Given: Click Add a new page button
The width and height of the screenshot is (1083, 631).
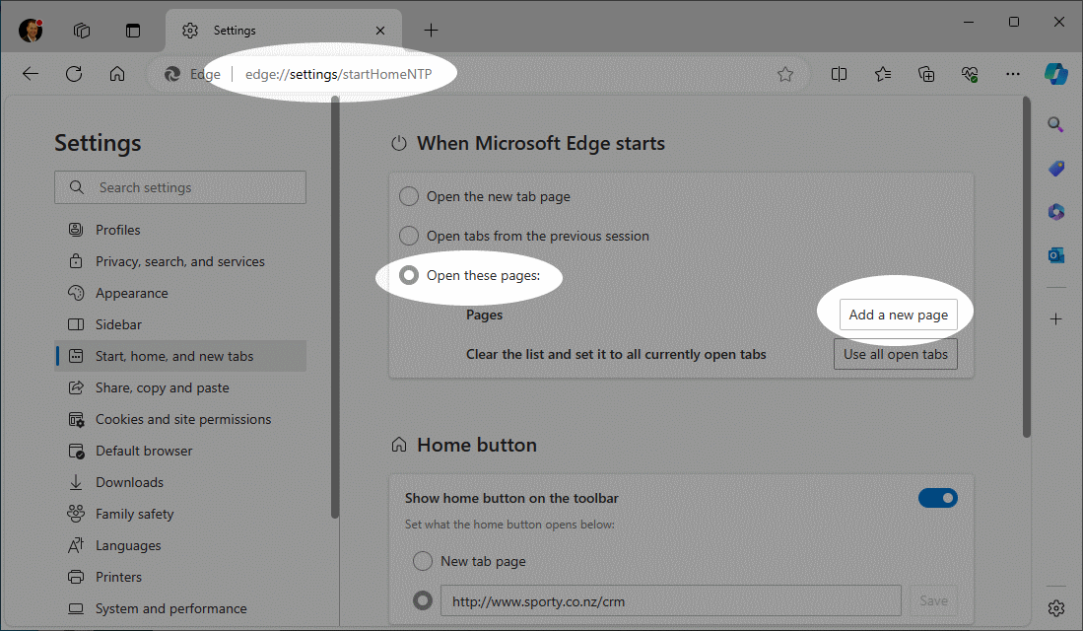Looking at the screenshot, I should pyautogui.click(x=898, y=315).
